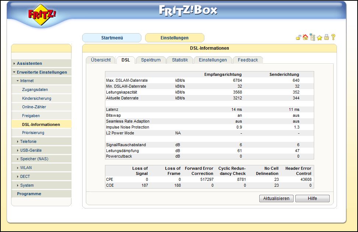Viewport: 358px width, 232px height.
Task: Collapse the Internet section arrow
Action: tap(18, 81)
